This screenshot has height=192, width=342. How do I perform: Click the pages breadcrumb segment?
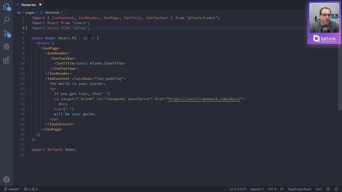(x=30, y=13)
